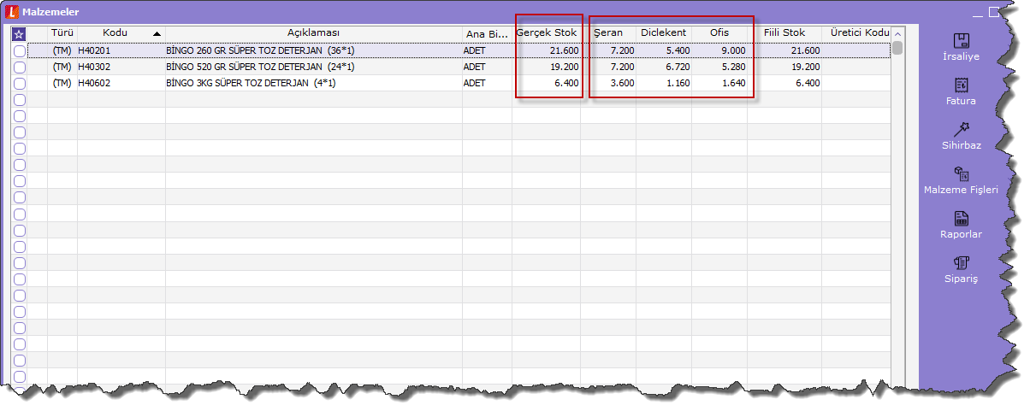Sort by the Türü column header
The width and height of the screenshot is (1036, 417).
point(62,33)
